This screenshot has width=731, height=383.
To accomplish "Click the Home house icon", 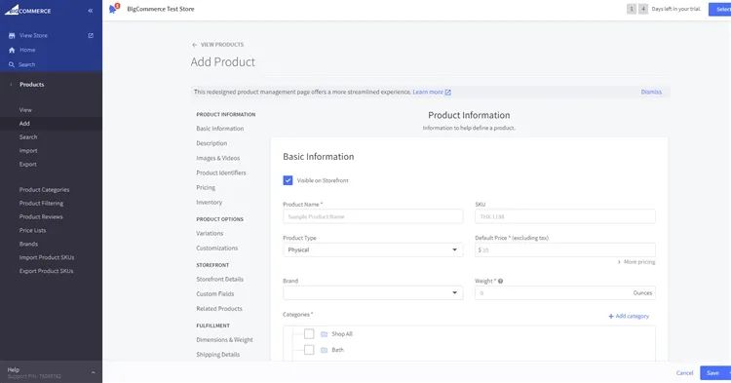I will coord(12,50).
